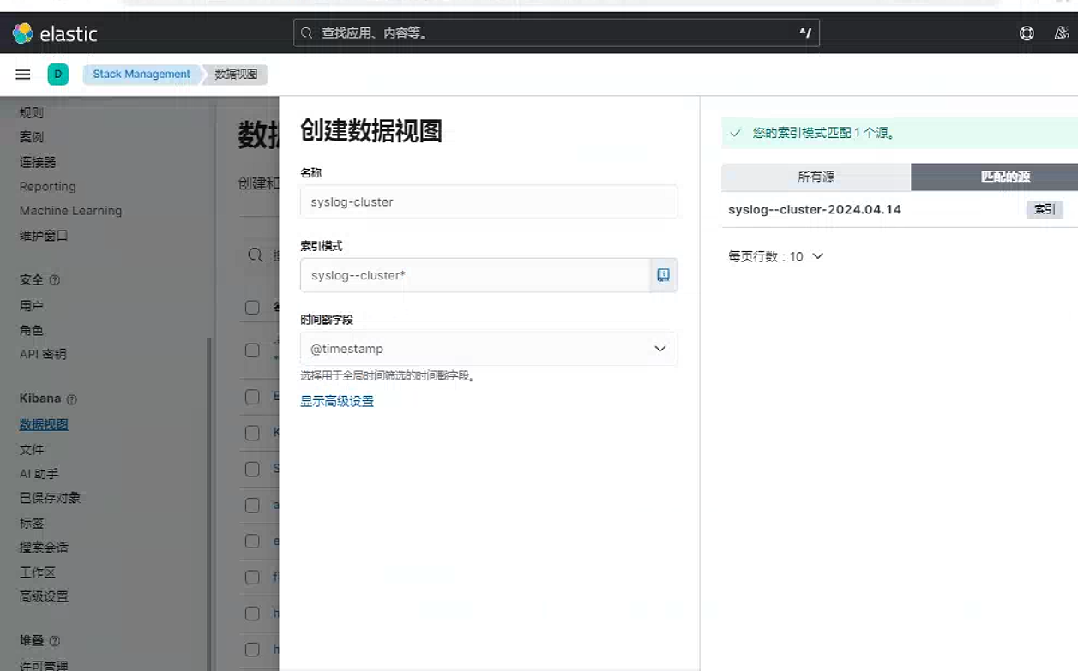The width and height of the screenshot is (1078, 671).
Task: Expand the 时间戳字段 @timestamp dropdown
Action: click(x=489, y=349)
